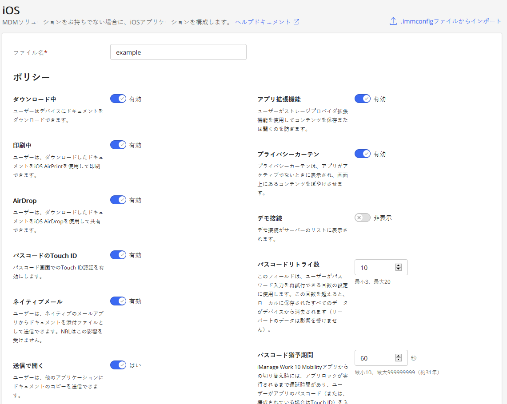
Task: Toggle the 送信で開く switch
Action: 118,365
